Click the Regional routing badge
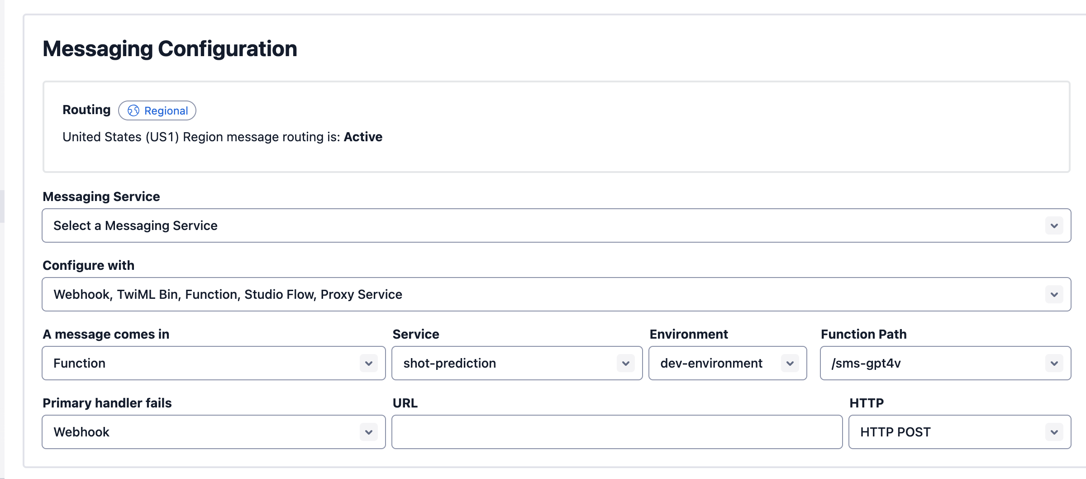This screenshot has height=479, width=1086. pos(157,110)
